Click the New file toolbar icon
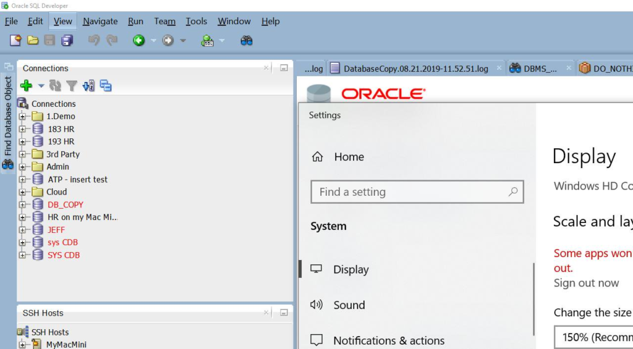The width and height of the screenshot is (633, 349). [15, 40]
